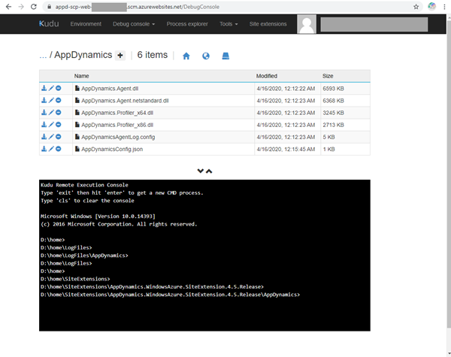Click the globe site root icon
The height and width of the screenshot is (357, 451).
click(206, 56)
